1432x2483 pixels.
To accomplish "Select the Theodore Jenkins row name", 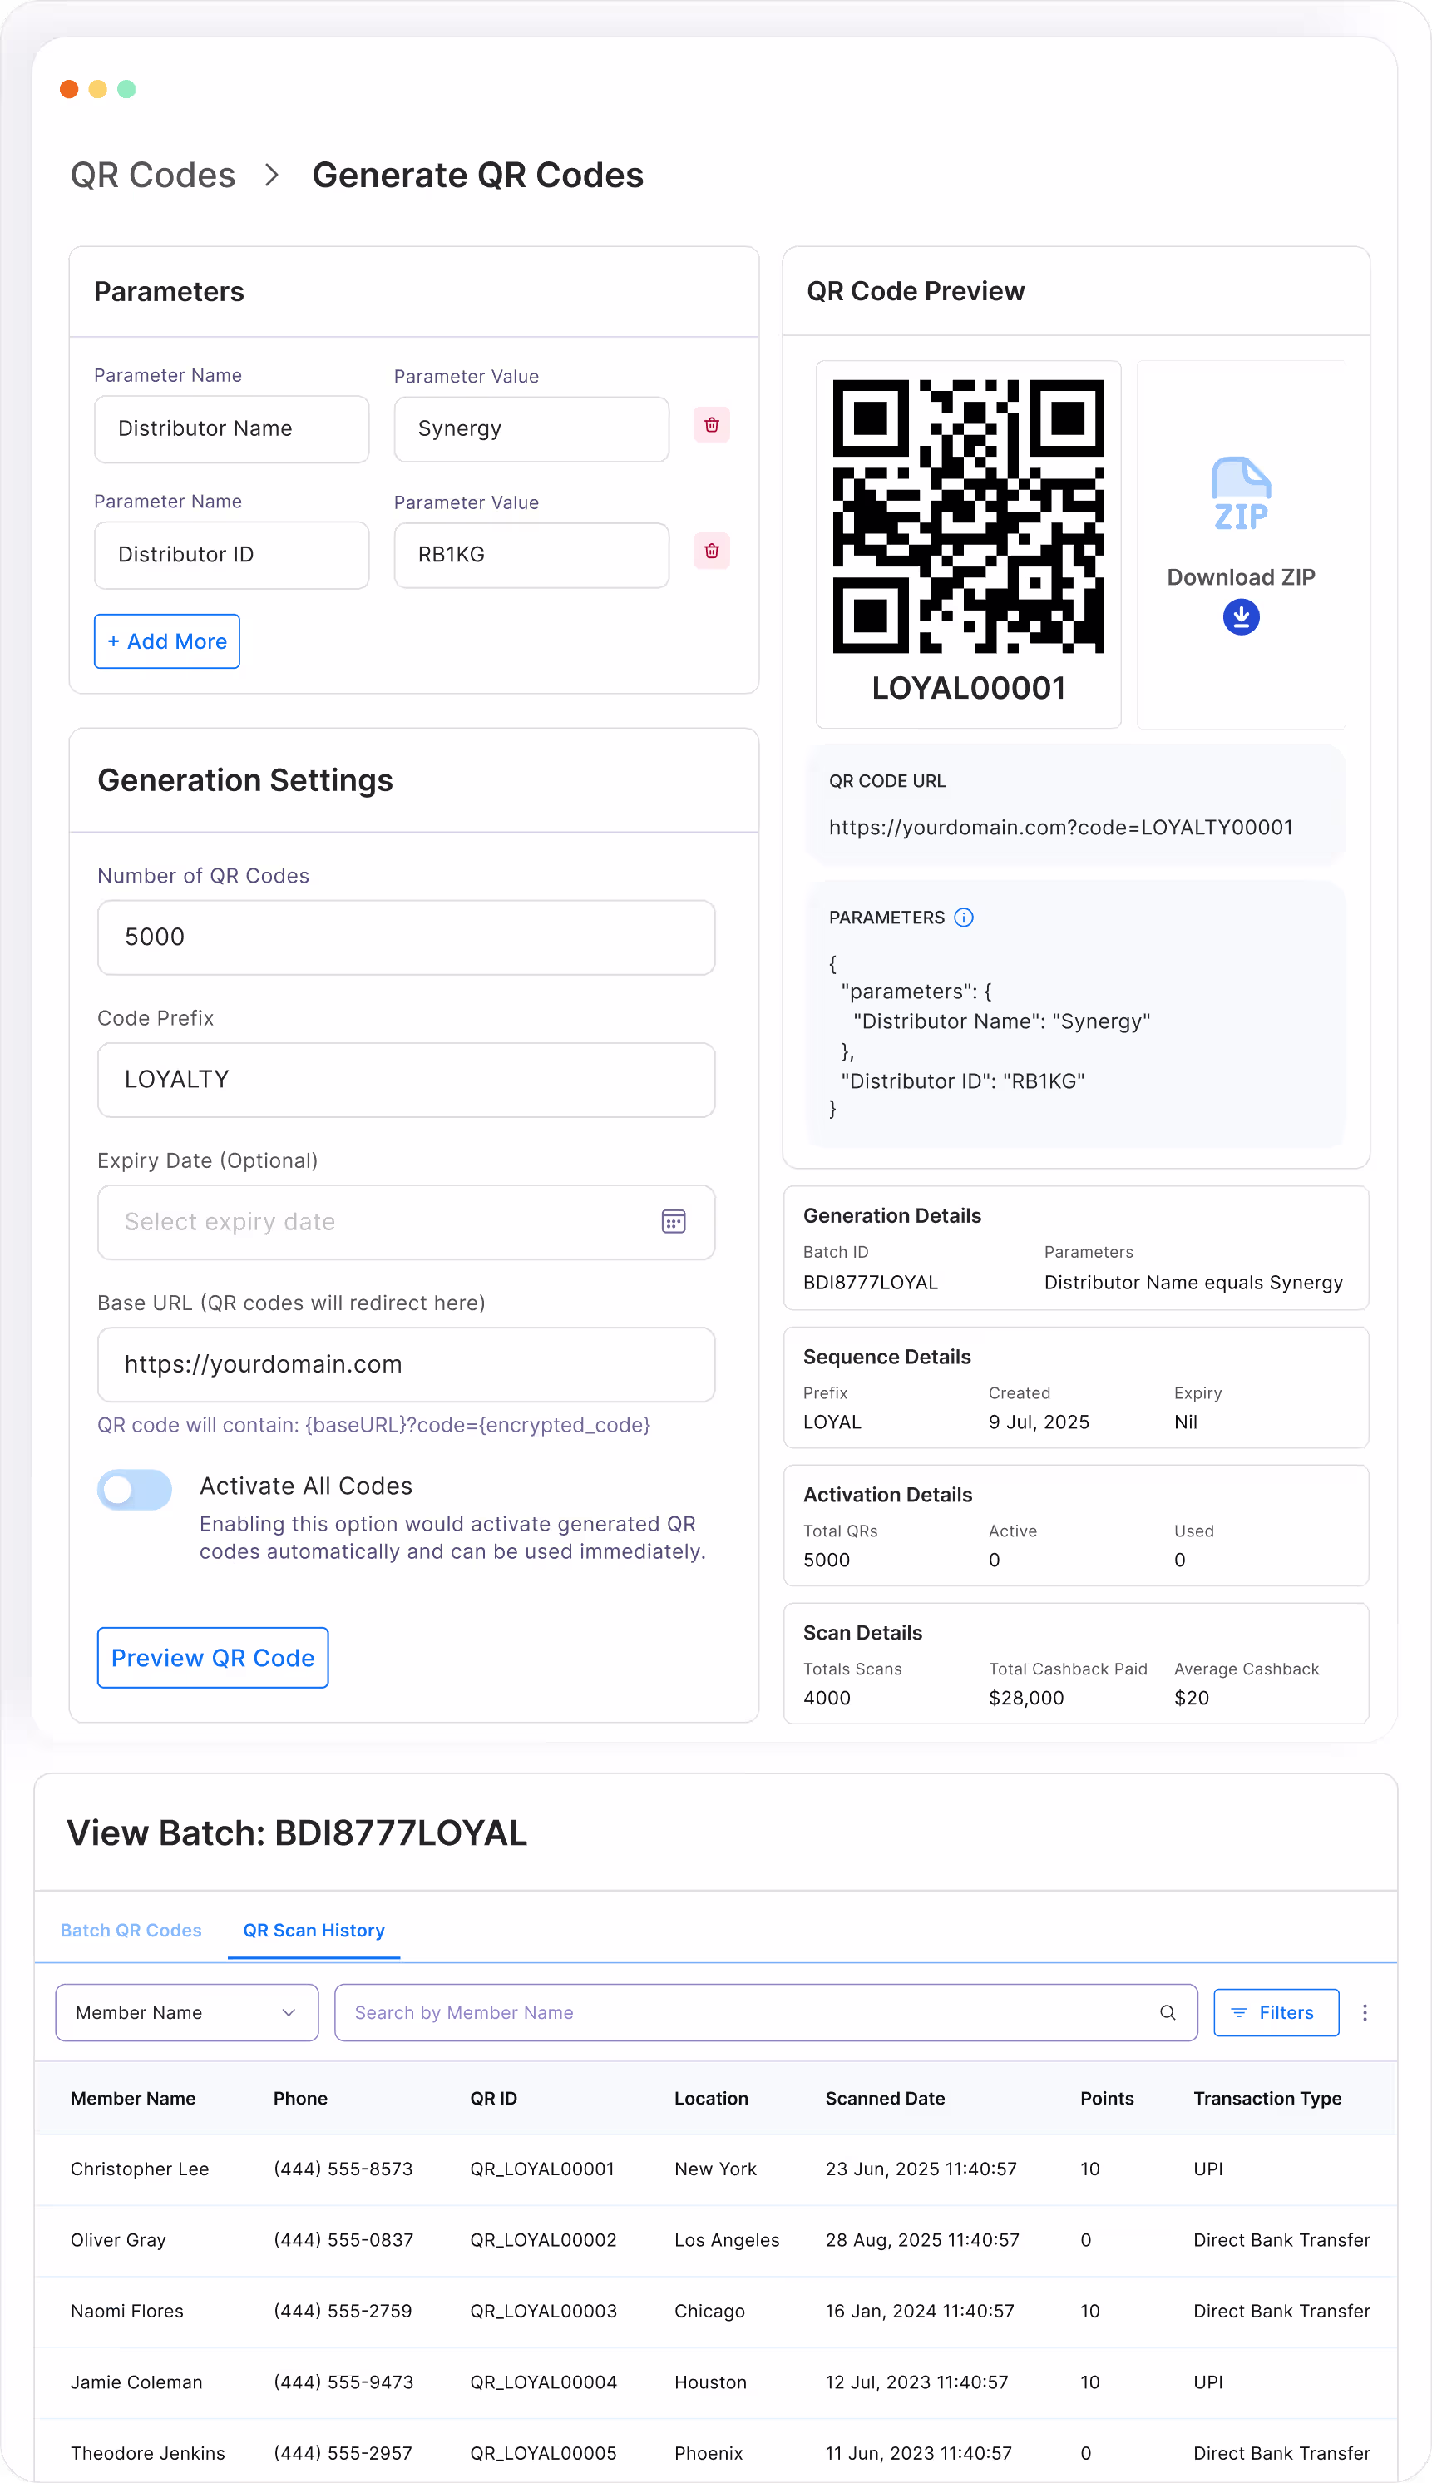I will pyautogui.click(x=147, y=2452).
